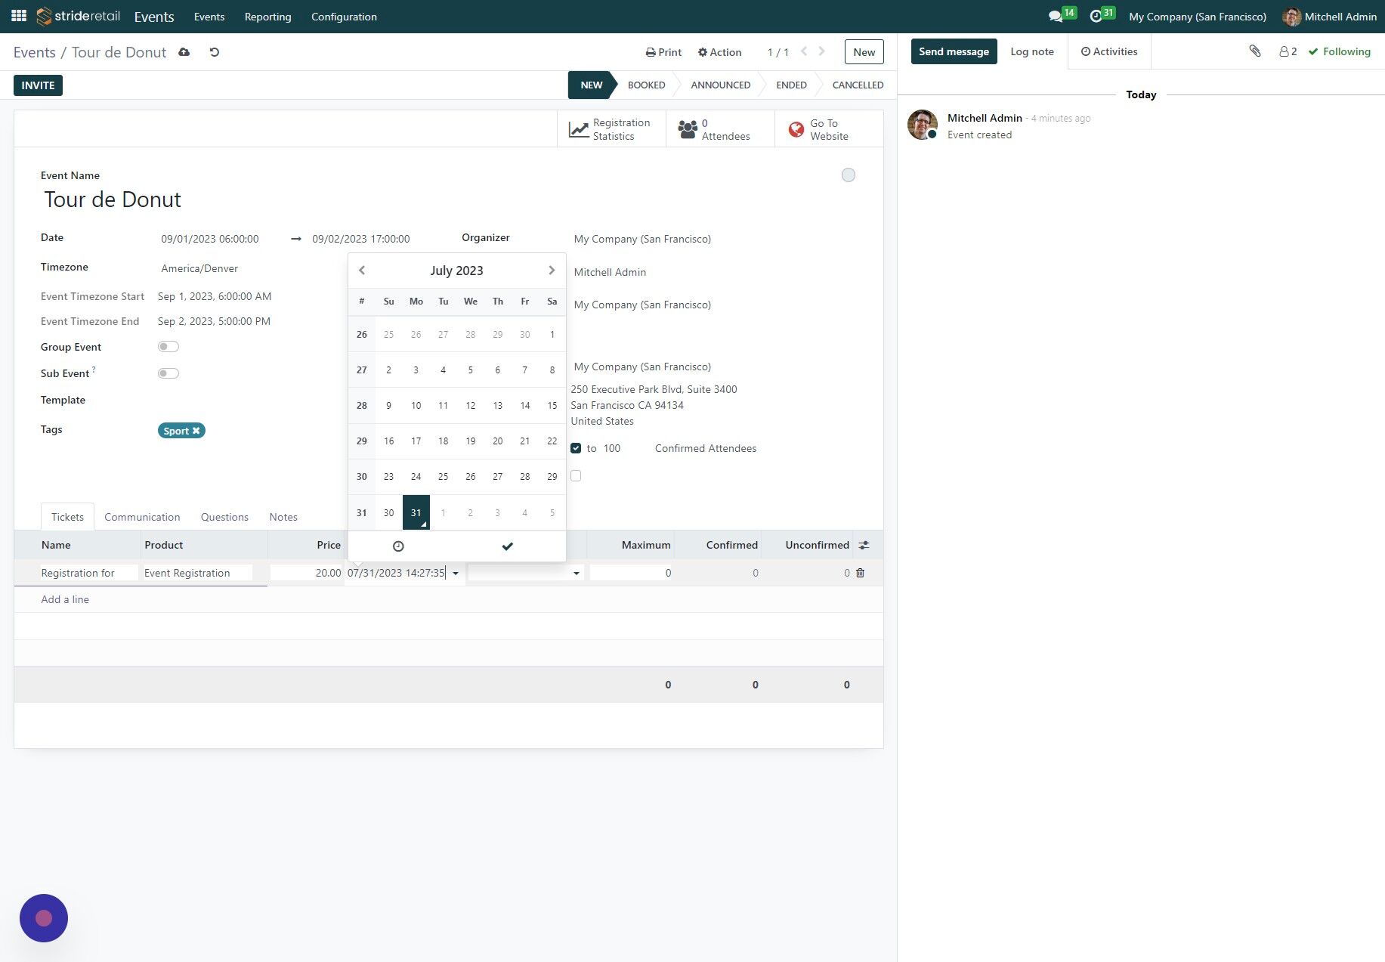The height and width of the screenshot is (962, 1385).
Task: Open the Reporting menu
Action: (x=267, y=17)
